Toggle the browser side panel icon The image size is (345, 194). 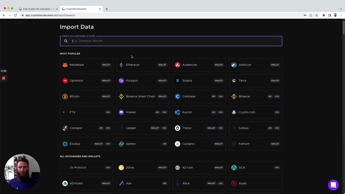[x=329, y=15]
